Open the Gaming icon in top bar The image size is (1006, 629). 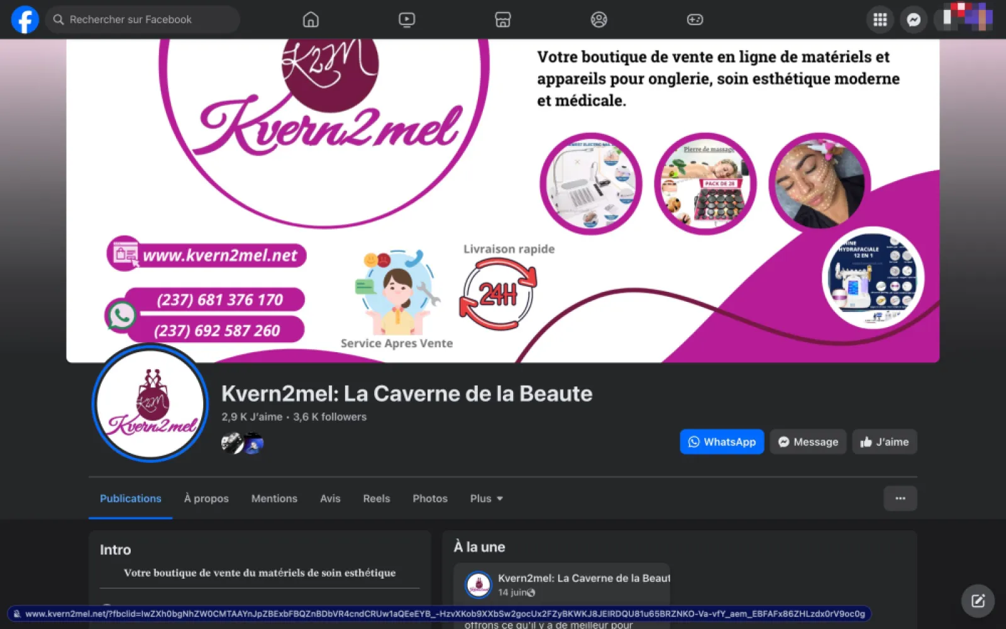tap(695, 19)
